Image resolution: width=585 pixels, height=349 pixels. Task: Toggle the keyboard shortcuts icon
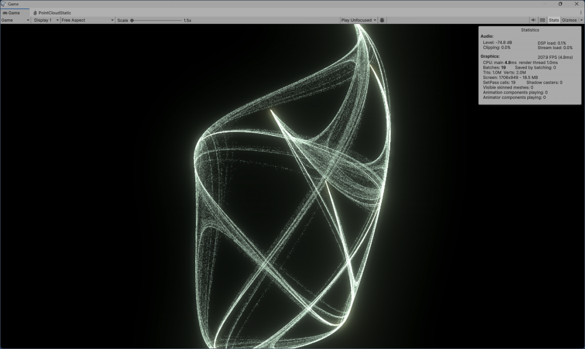[x=543, y=20]
